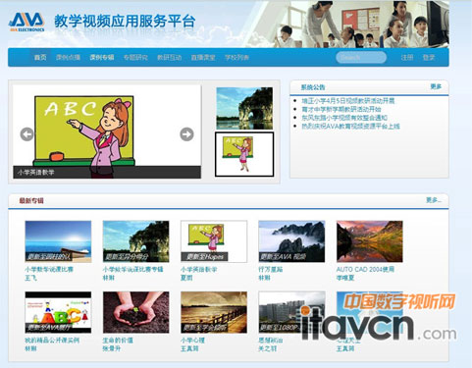Go to previous slide with left arrow
Viewport: 472px width, 368px height.
(x=26, y=134)
